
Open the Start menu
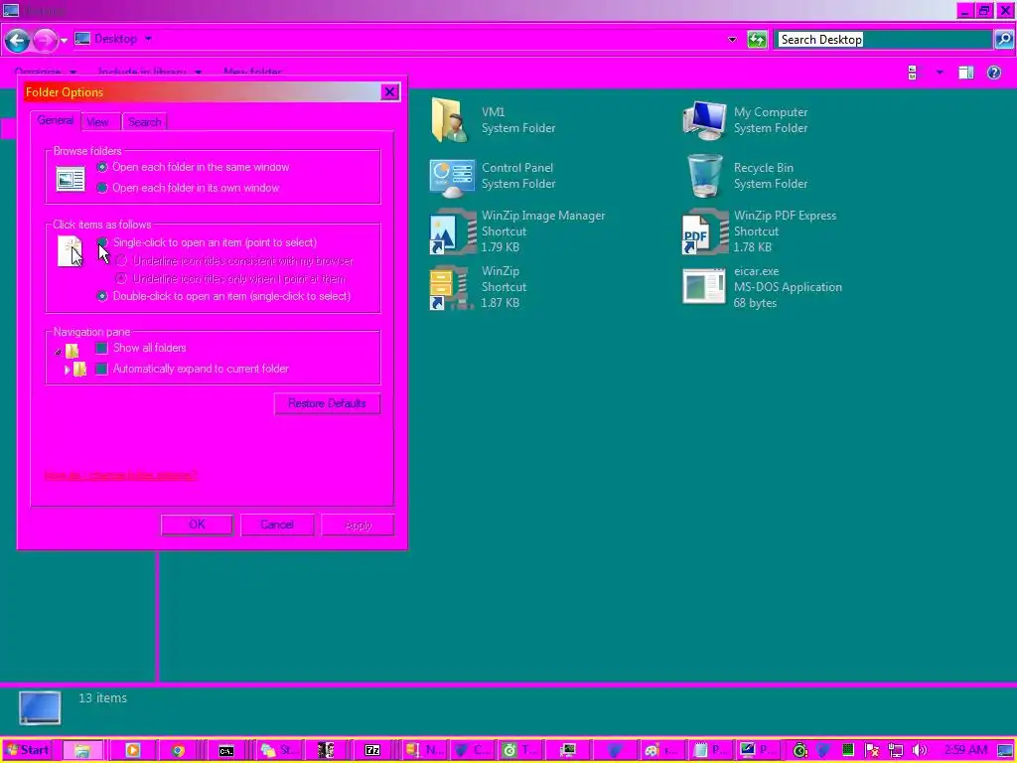pos(28,750)
